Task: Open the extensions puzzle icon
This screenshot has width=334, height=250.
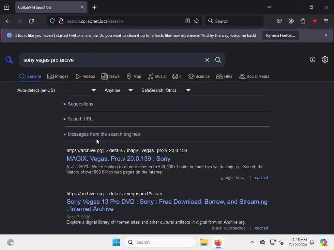Action: pos(303,21)
